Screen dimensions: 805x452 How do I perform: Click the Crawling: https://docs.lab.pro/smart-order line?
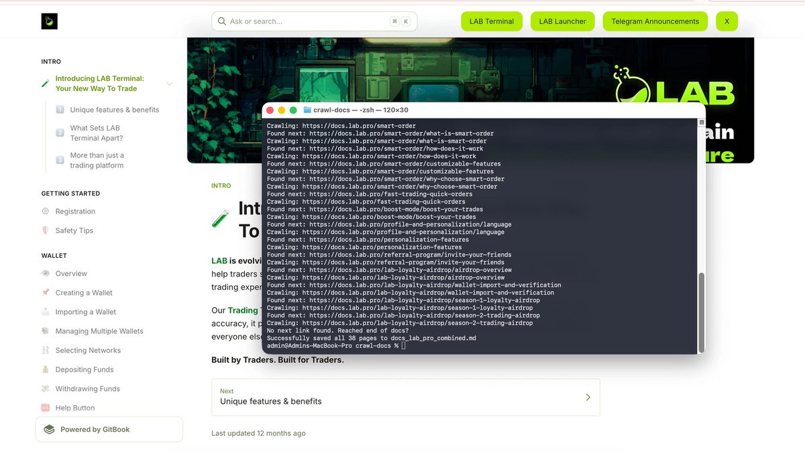pos(341,126)
